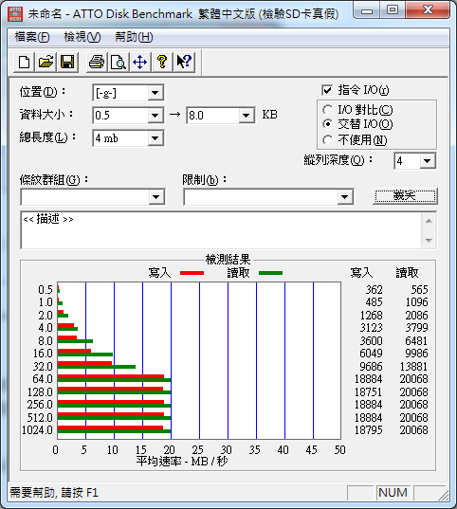Click the NUM indicator in status bar
Image resolution: width=457 pixels, height=509 pixels.
click(393, 493)
